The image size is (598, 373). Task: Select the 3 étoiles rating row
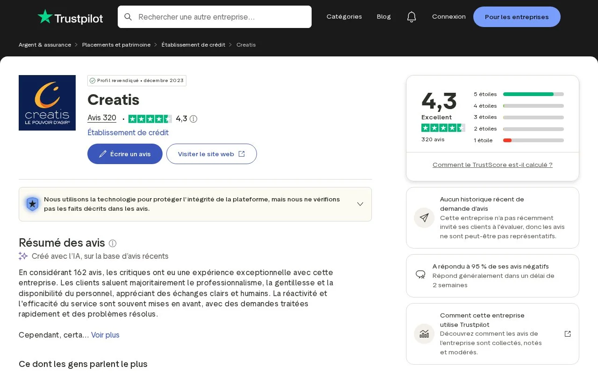pos(519,117)
